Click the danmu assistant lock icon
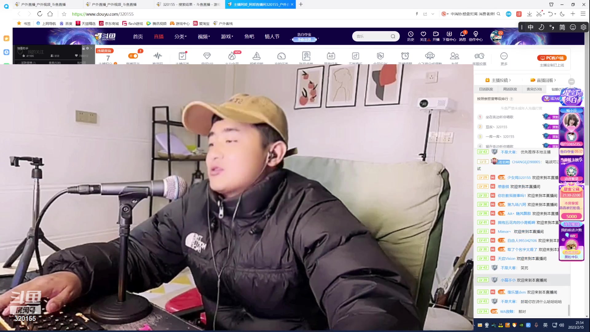This screenshot has width=590, height=332. [83, 48]
